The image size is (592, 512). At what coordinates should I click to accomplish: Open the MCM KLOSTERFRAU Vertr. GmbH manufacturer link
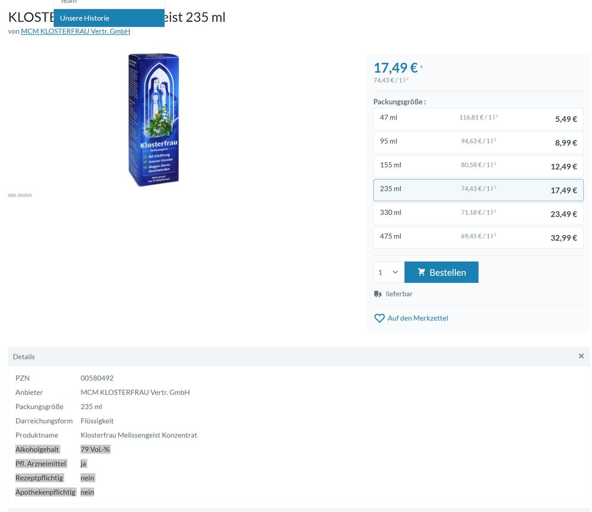click(76, 31)
